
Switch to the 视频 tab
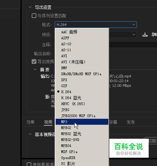[x=48, y=122]
